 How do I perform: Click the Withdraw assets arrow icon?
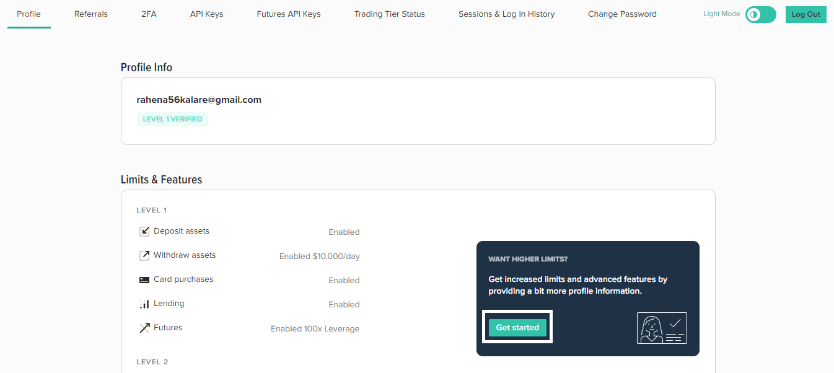(144, 255)
